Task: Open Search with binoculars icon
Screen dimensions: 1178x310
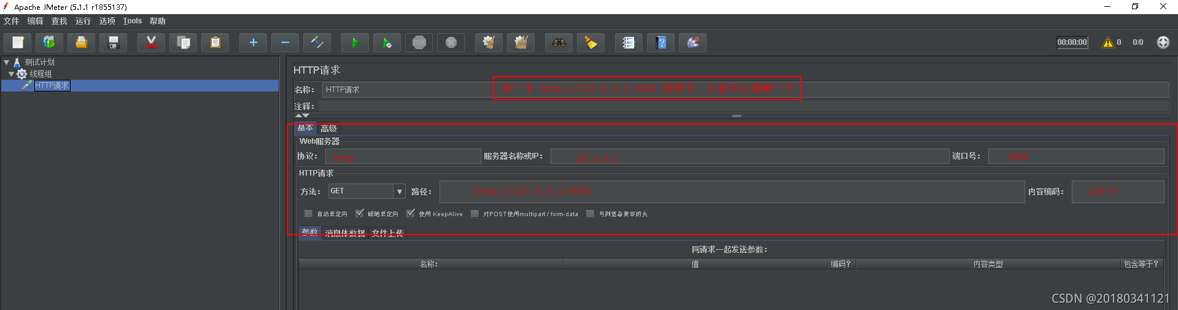Action: coord(559,42)
